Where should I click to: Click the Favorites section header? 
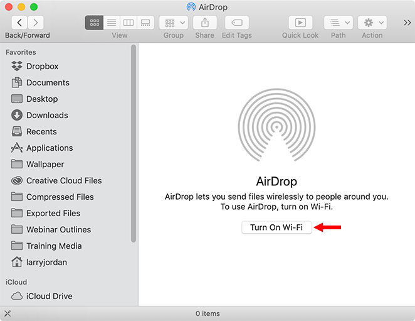point(21,52)
